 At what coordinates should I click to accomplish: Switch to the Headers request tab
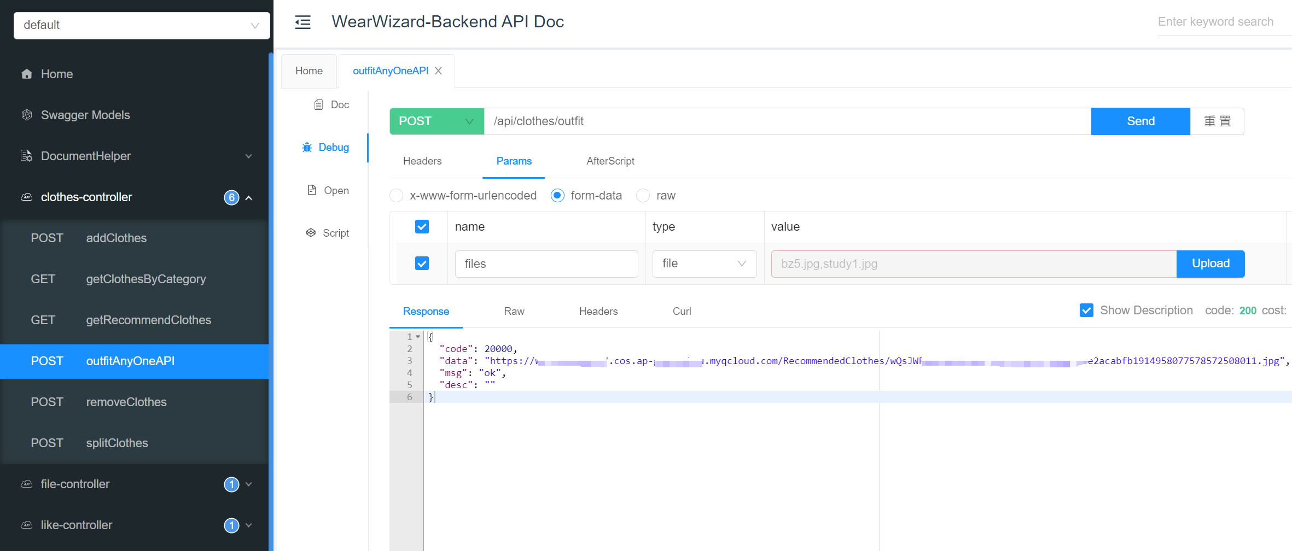[422, 161]
